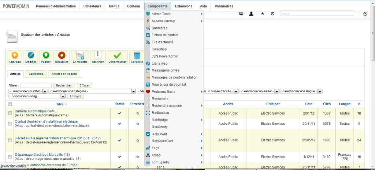Screen dimensions: 375x170
Task: Open the Contenu menu
Action: tap(133, 6)
